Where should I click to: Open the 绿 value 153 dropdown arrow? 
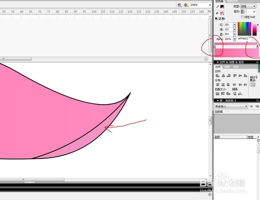[235, 29]
